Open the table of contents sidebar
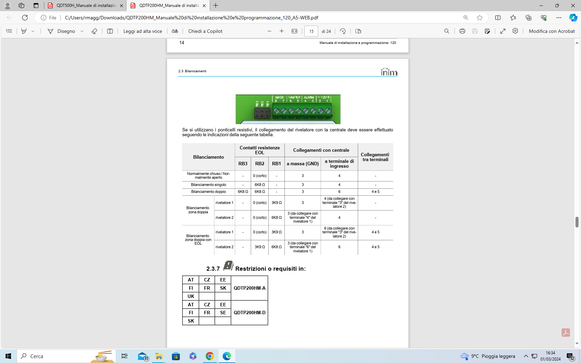This screenshot has width=581, height=363. (x=9, y=31)
